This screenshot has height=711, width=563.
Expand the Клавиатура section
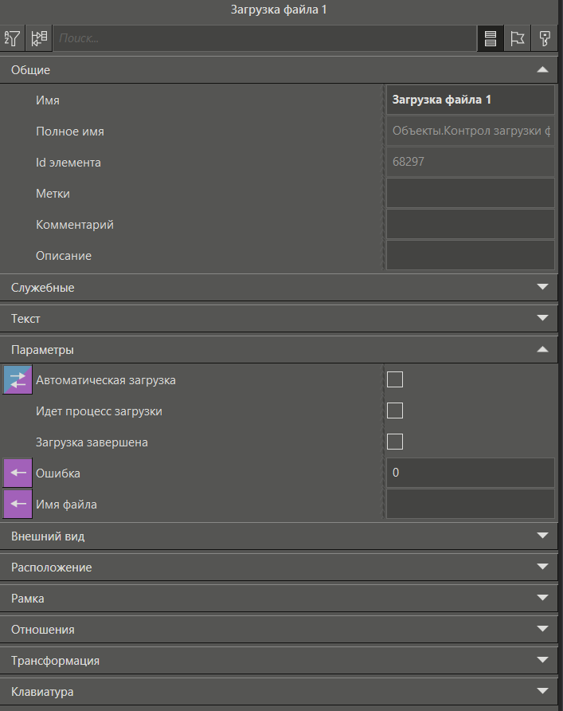click(x=542, y=691)
